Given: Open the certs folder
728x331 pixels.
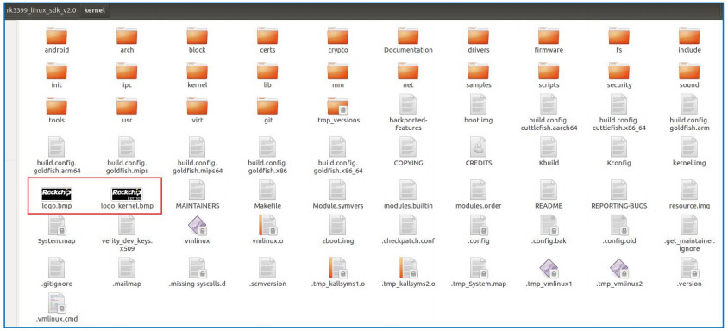Looking at the screenshot, I should 267,35.
